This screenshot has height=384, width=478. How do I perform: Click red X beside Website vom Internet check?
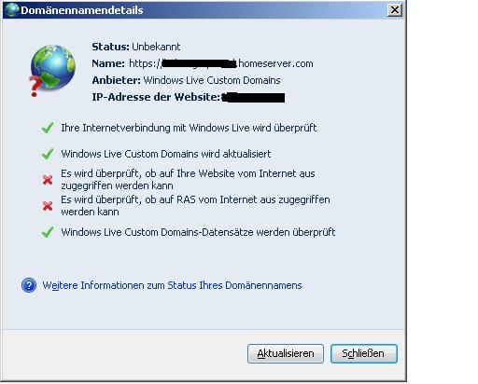(x=48, y=180)
